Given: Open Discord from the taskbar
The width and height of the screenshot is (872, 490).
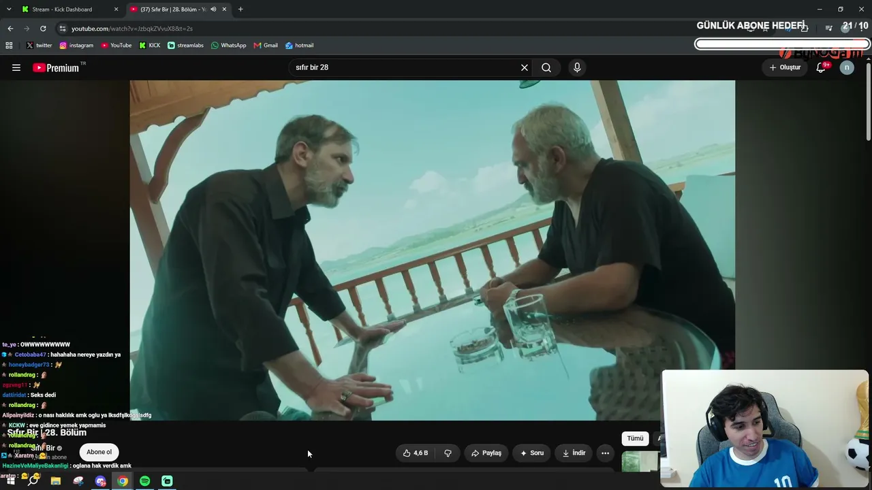Looking at the screenshot, I should [x=101, y=481].
